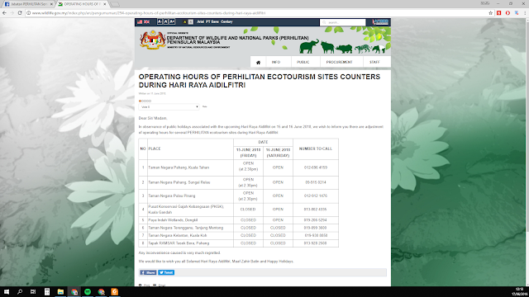Open the INFO menu
Screen dimensions: 529x297
(x=276, y=63)
